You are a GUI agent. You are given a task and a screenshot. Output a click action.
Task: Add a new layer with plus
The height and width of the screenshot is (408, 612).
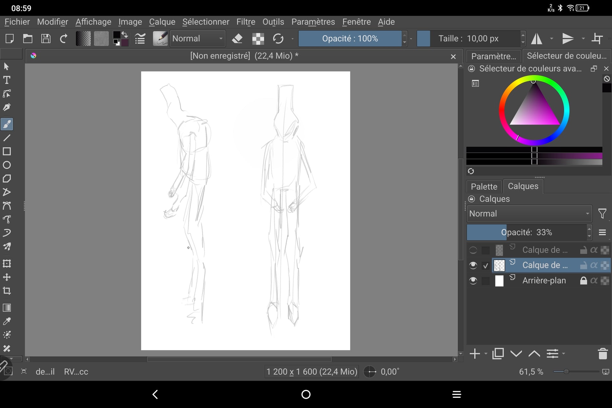(x=475, y=354)
